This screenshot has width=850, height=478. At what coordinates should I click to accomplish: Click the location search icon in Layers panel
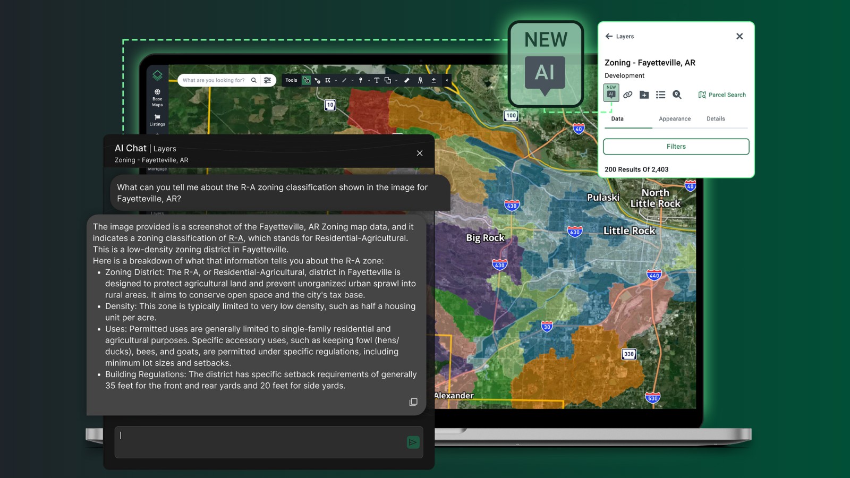(x=677, y=95)
